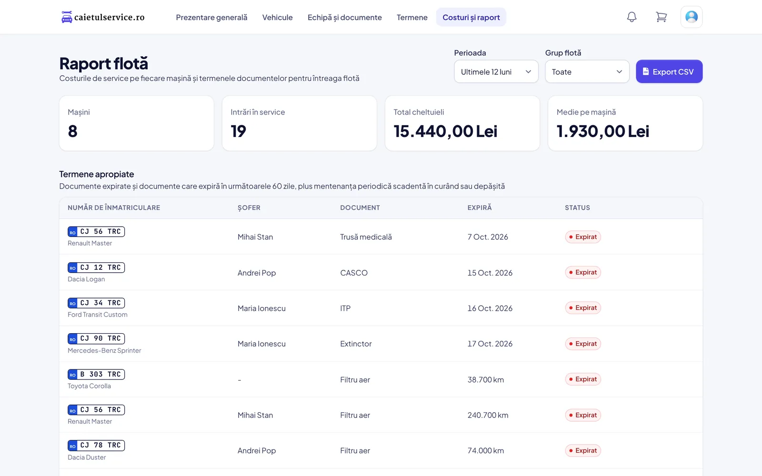Select the Extinctor document cell
This screenshot has width=762, height=476.
356,344
